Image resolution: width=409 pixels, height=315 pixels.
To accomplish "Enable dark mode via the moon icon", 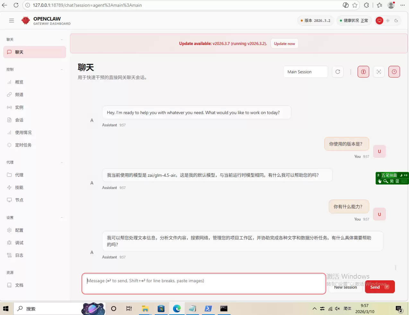I will [x=396, y=21].
